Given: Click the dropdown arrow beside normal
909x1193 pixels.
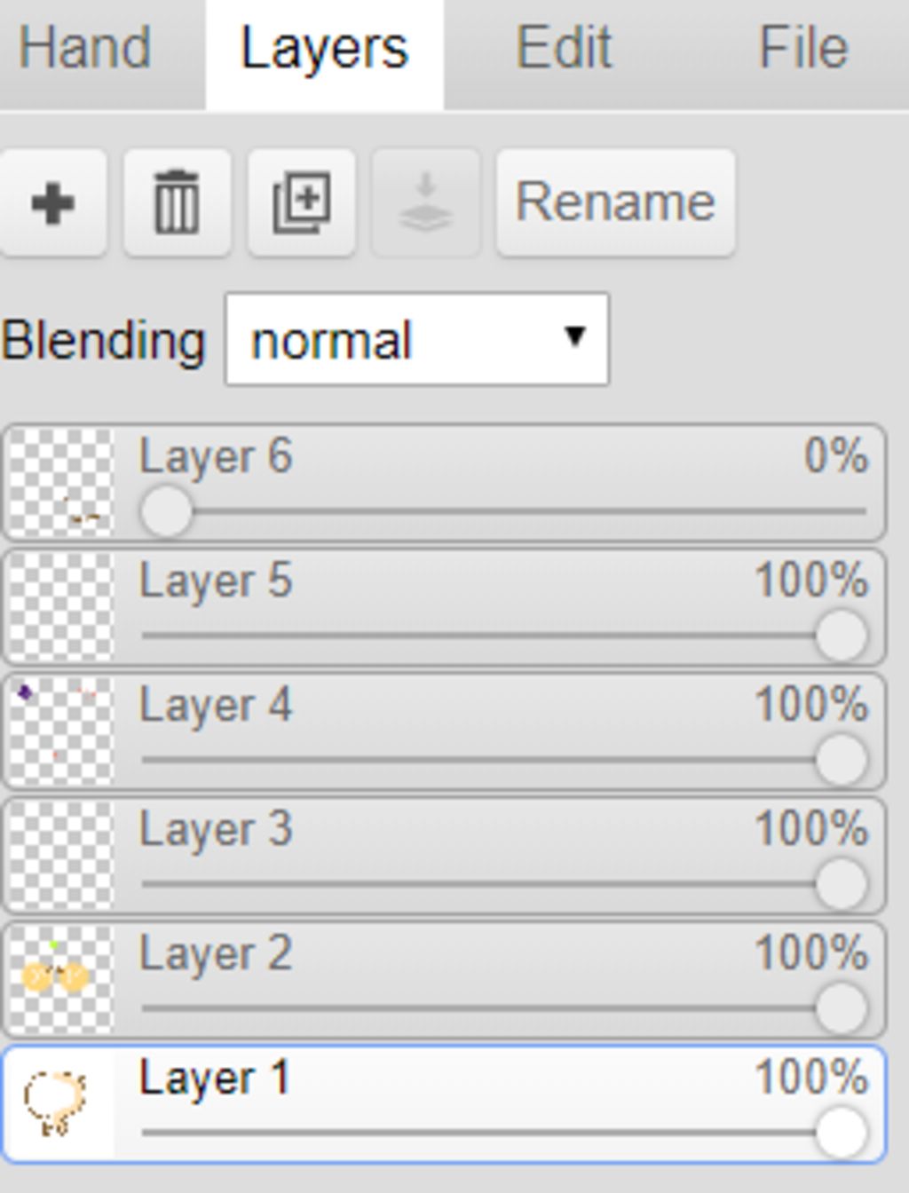Looking at the screenshot, I should pyautogui.click(x=575, y=336).
